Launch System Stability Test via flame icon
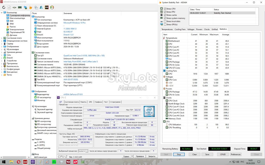 tap(31, 7)
